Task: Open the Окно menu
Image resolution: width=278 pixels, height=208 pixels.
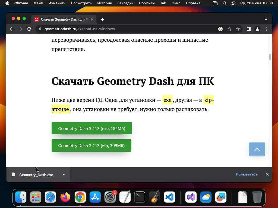Action: 176,3
